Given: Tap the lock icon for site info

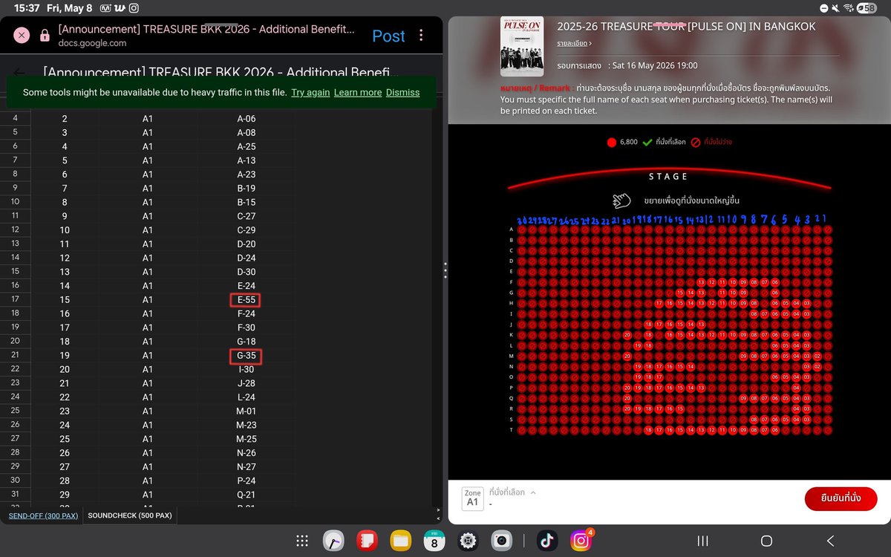Looking at the screenshot, I should coord(45,36).
